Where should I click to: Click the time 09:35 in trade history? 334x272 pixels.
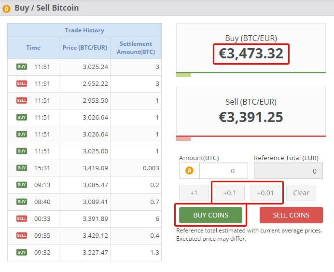pyautogui.click(x=42, y=235)
